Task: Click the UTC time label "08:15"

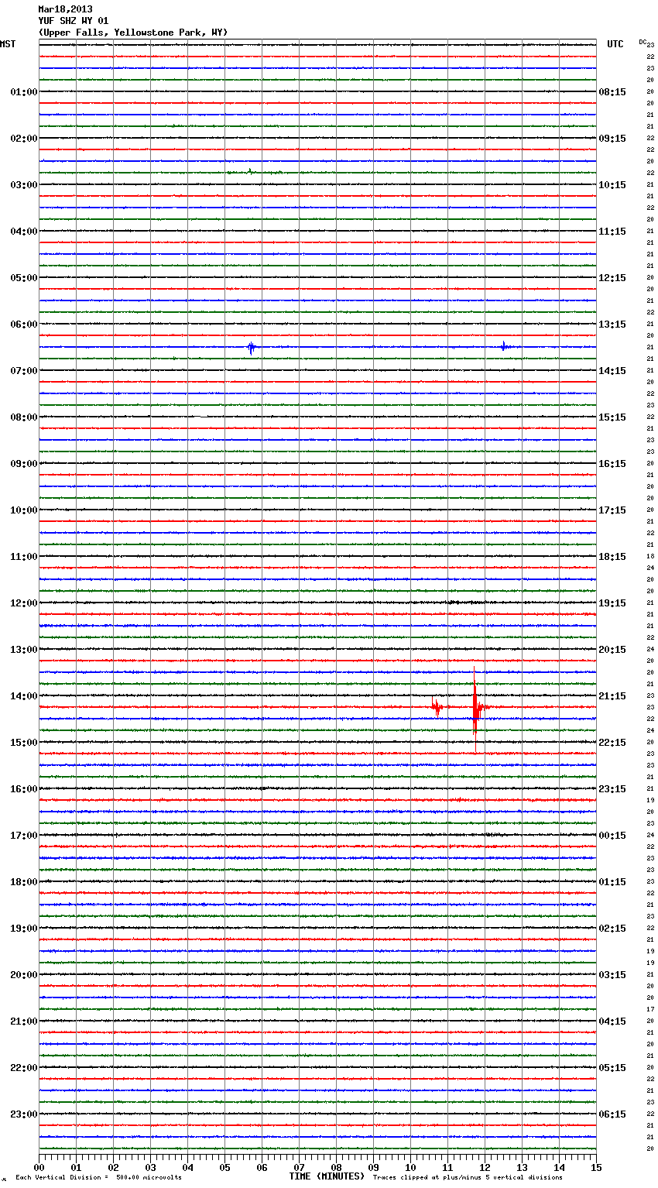Action: coord(612,92)
